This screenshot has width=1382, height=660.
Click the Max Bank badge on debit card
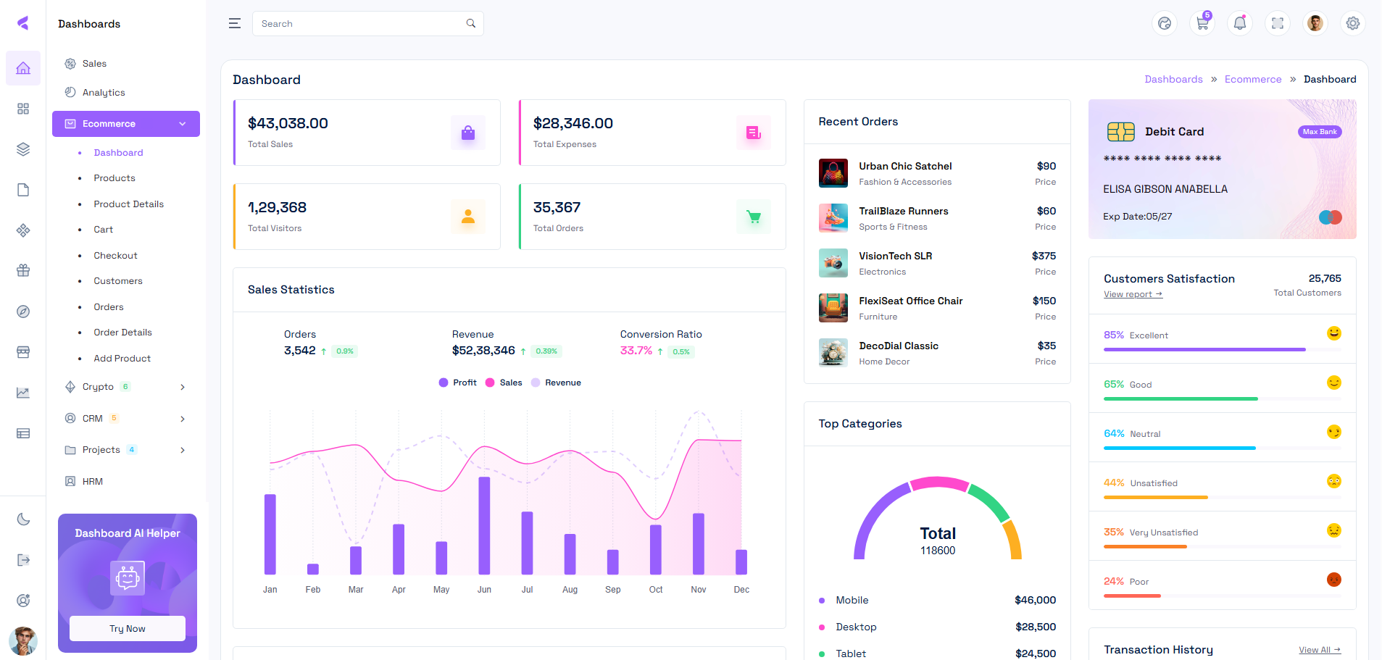tap(1320, 132)
